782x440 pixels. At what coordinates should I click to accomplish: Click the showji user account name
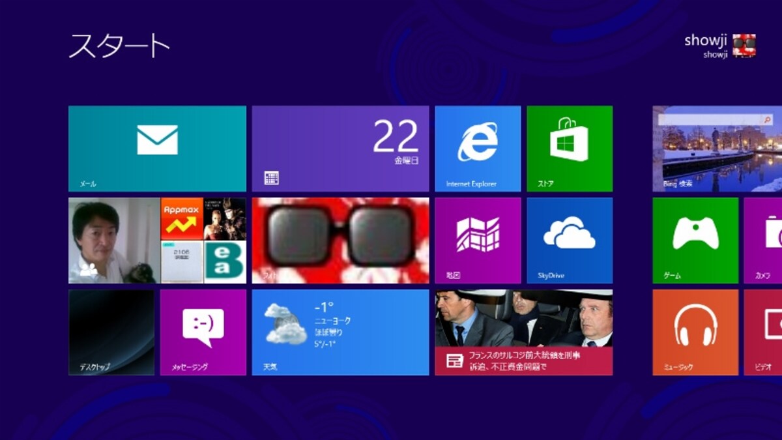pyautogui.click(x=705, y=40)
